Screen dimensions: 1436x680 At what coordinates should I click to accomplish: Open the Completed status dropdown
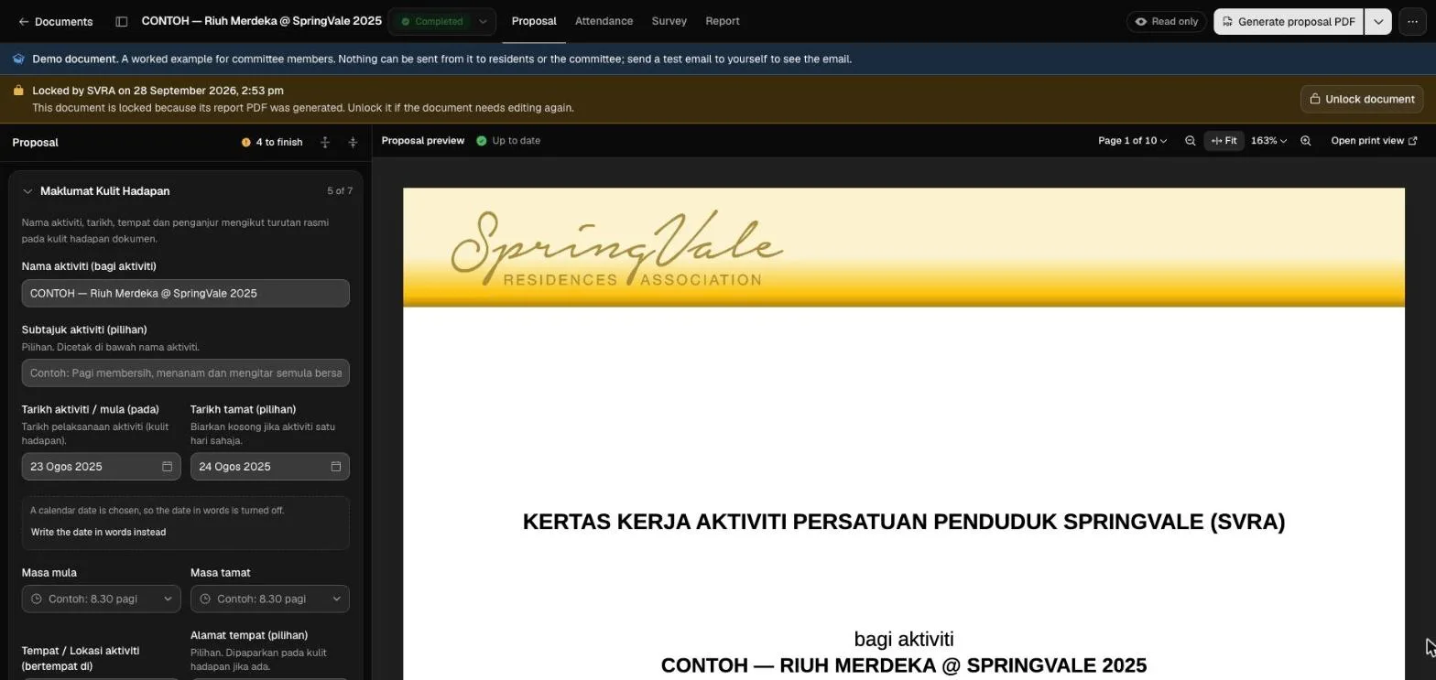441,21
